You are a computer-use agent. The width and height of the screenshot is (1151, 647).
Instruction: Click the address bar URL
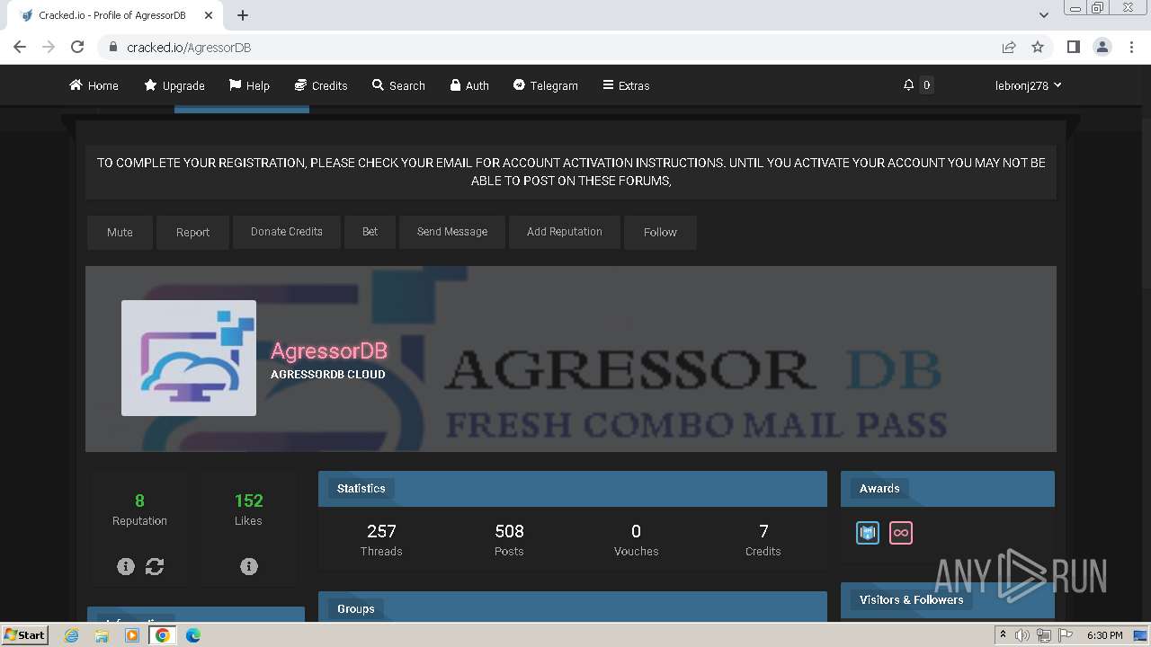189,48
